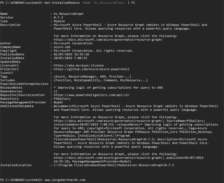
Task: Click the InstalledLocation path on the last output line
Action: point(113,165)
